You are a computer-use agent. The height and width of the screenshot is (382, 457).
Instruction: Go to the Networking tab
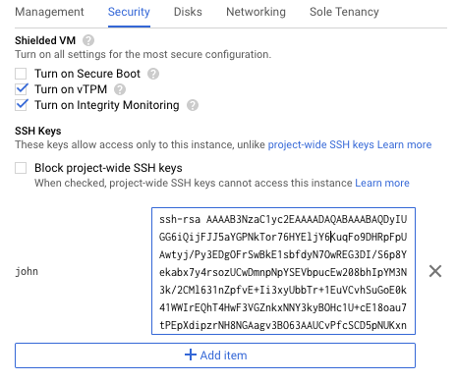(x=256, y=12)
